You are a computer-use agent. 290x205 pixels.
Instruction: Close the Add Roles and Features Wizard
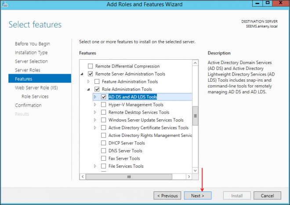pos(279,5)
